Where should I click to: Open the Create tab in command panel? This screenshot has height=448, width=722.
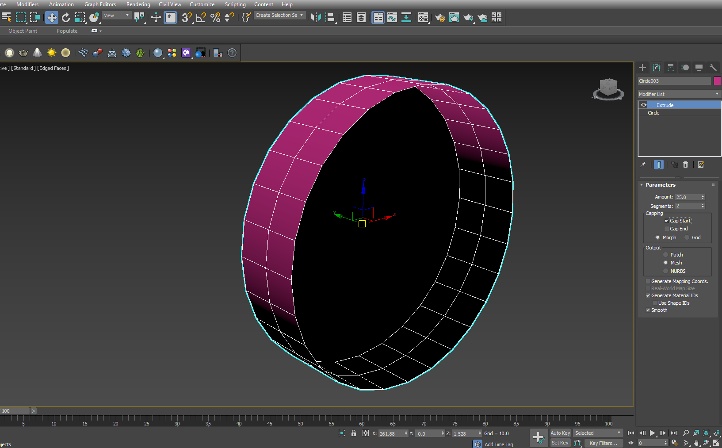(x=642, y=68)
